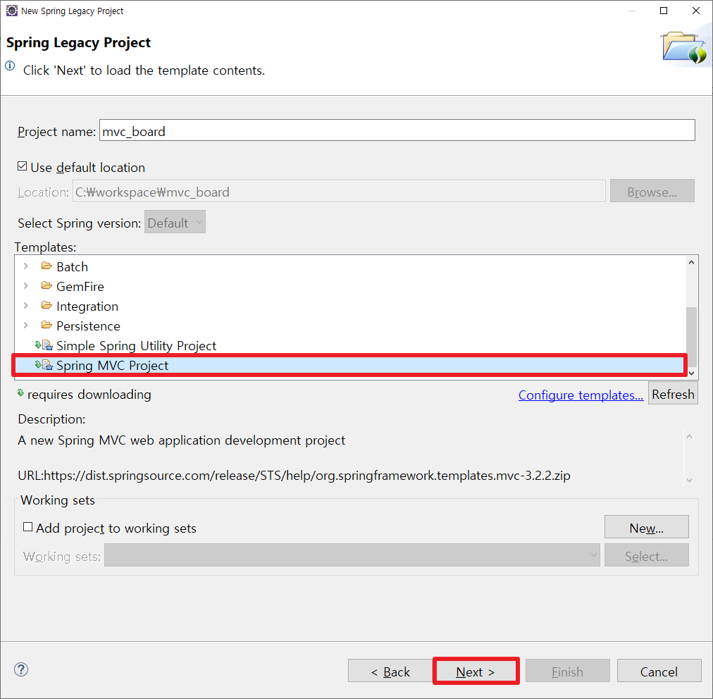The height and width of the screenshot is (699, 713).
Task: Select Spring MVC Project template row
Action: tap(350, 365)
